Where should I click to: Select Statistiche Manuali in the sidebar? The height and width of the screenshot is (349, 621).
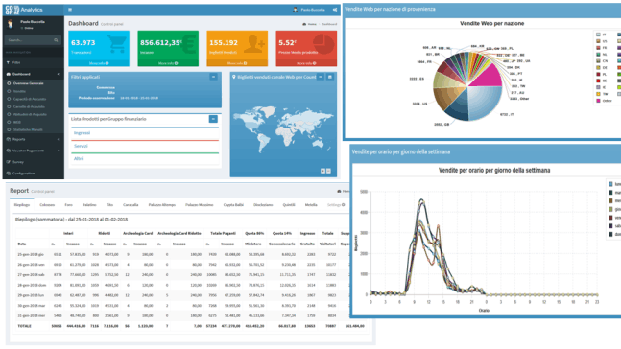[x=28, y=129]
